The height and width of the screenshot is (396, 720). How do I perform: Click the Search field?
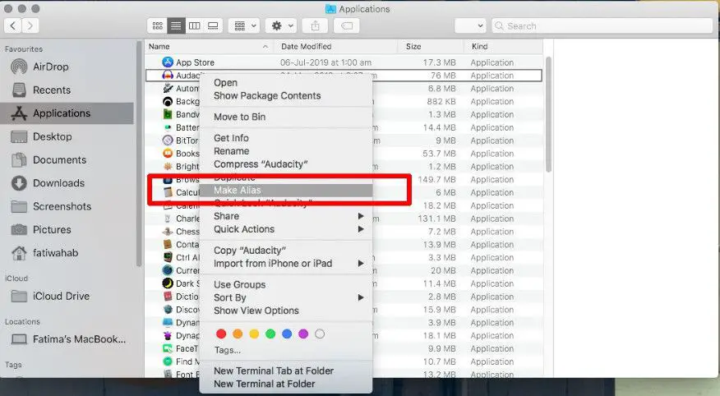point(602,26)
